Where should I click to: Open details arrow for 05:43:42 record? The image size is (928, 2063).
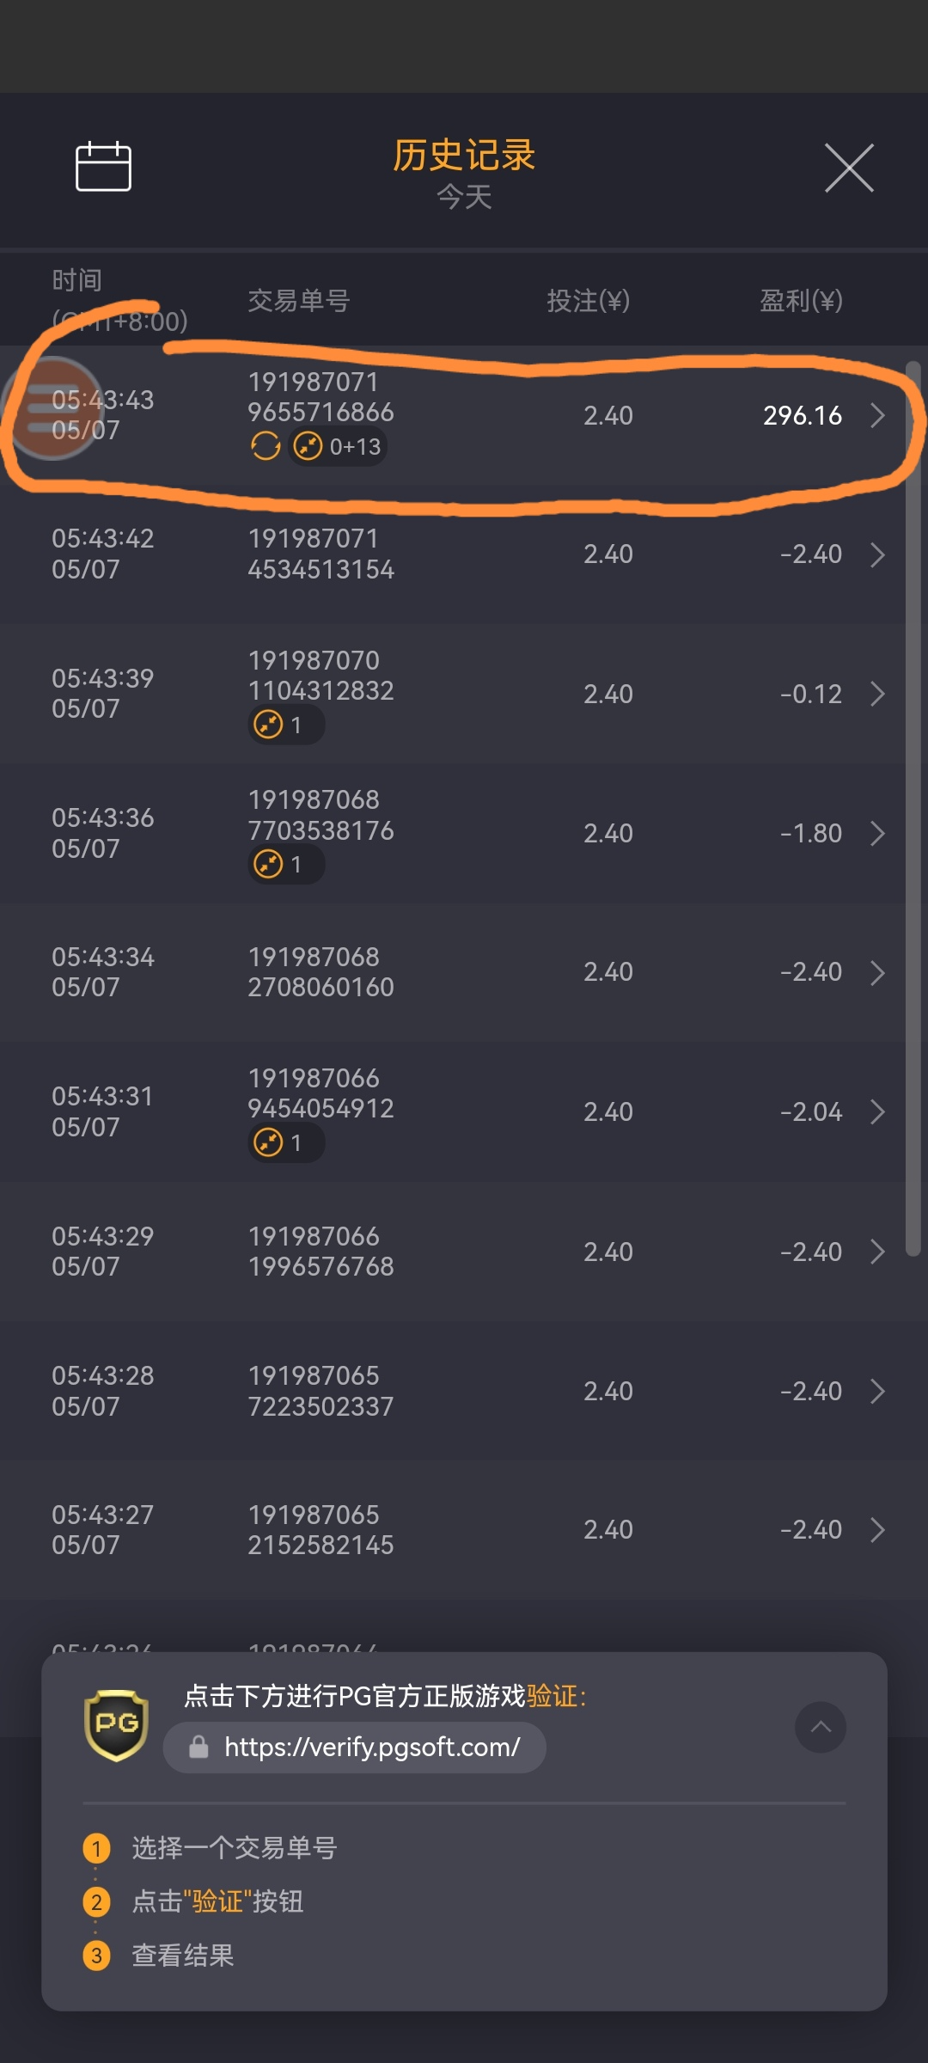877,554
